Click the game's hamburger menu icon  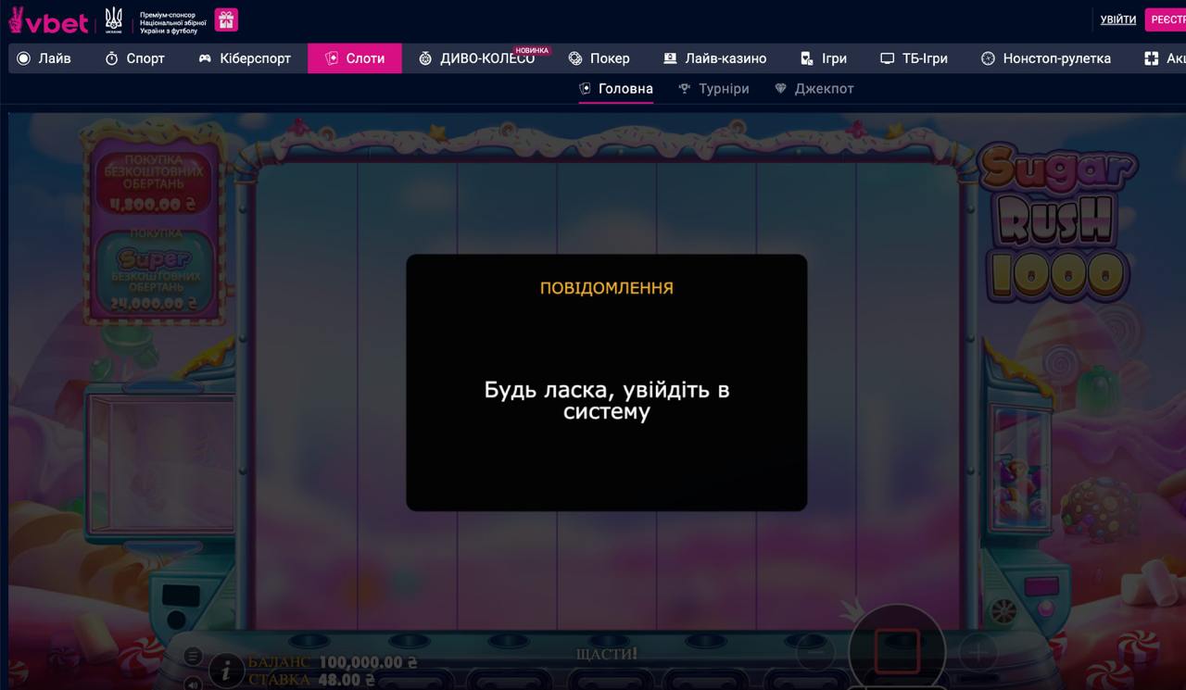[193, 656]
